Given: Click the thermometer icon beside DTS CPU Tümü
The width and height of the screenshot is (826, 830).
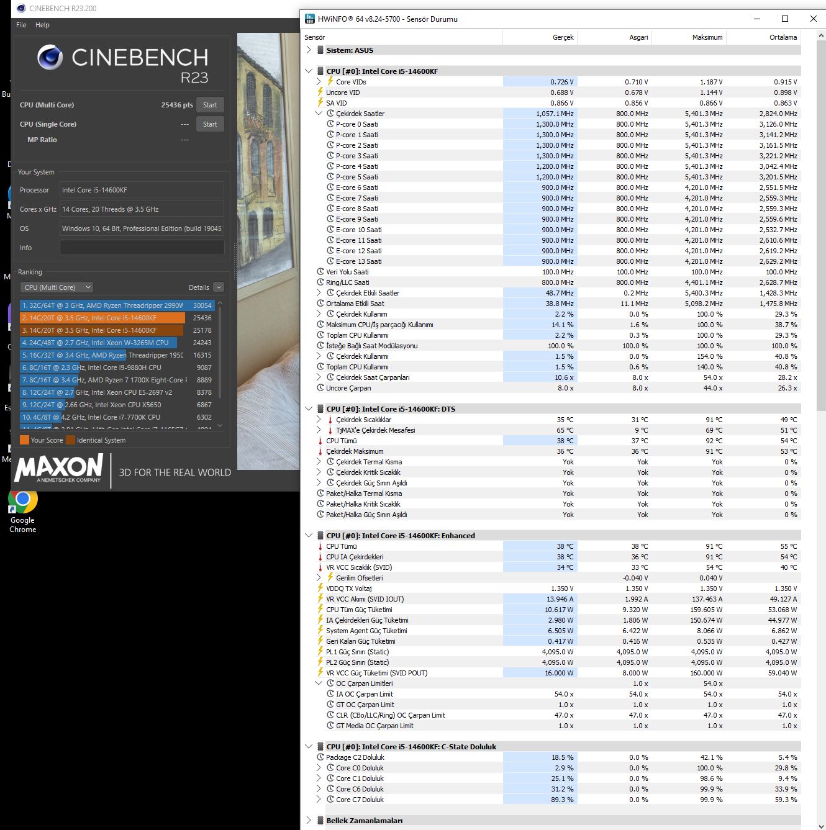Looking at the screenshot, I should pyautogui.click(x=320, y=440).
